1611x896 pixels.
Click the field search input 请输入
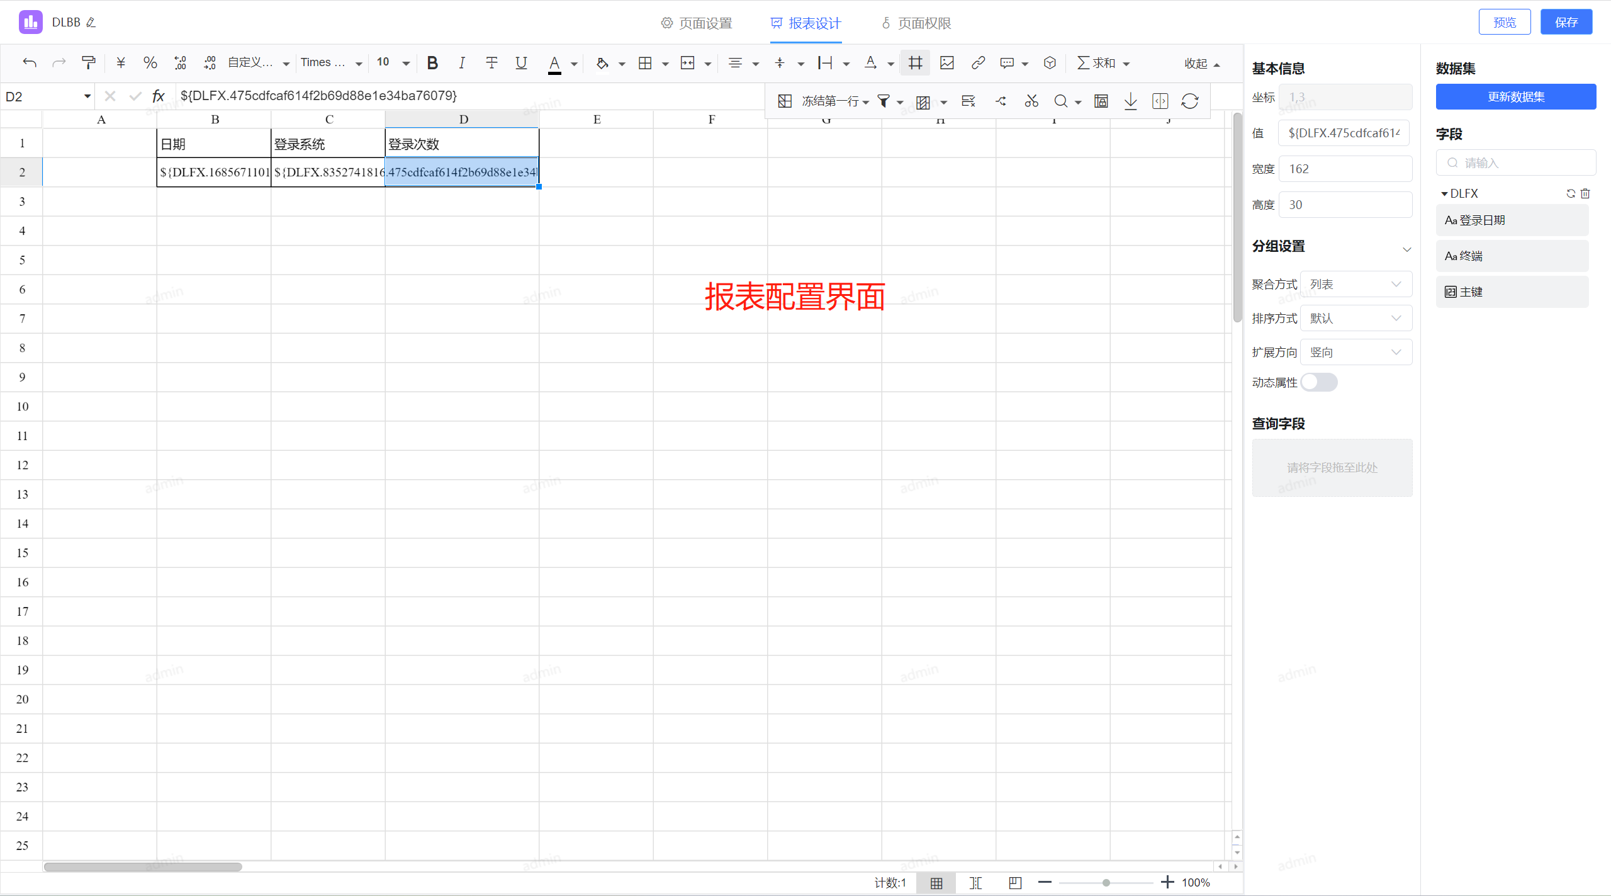(1516, 163)
